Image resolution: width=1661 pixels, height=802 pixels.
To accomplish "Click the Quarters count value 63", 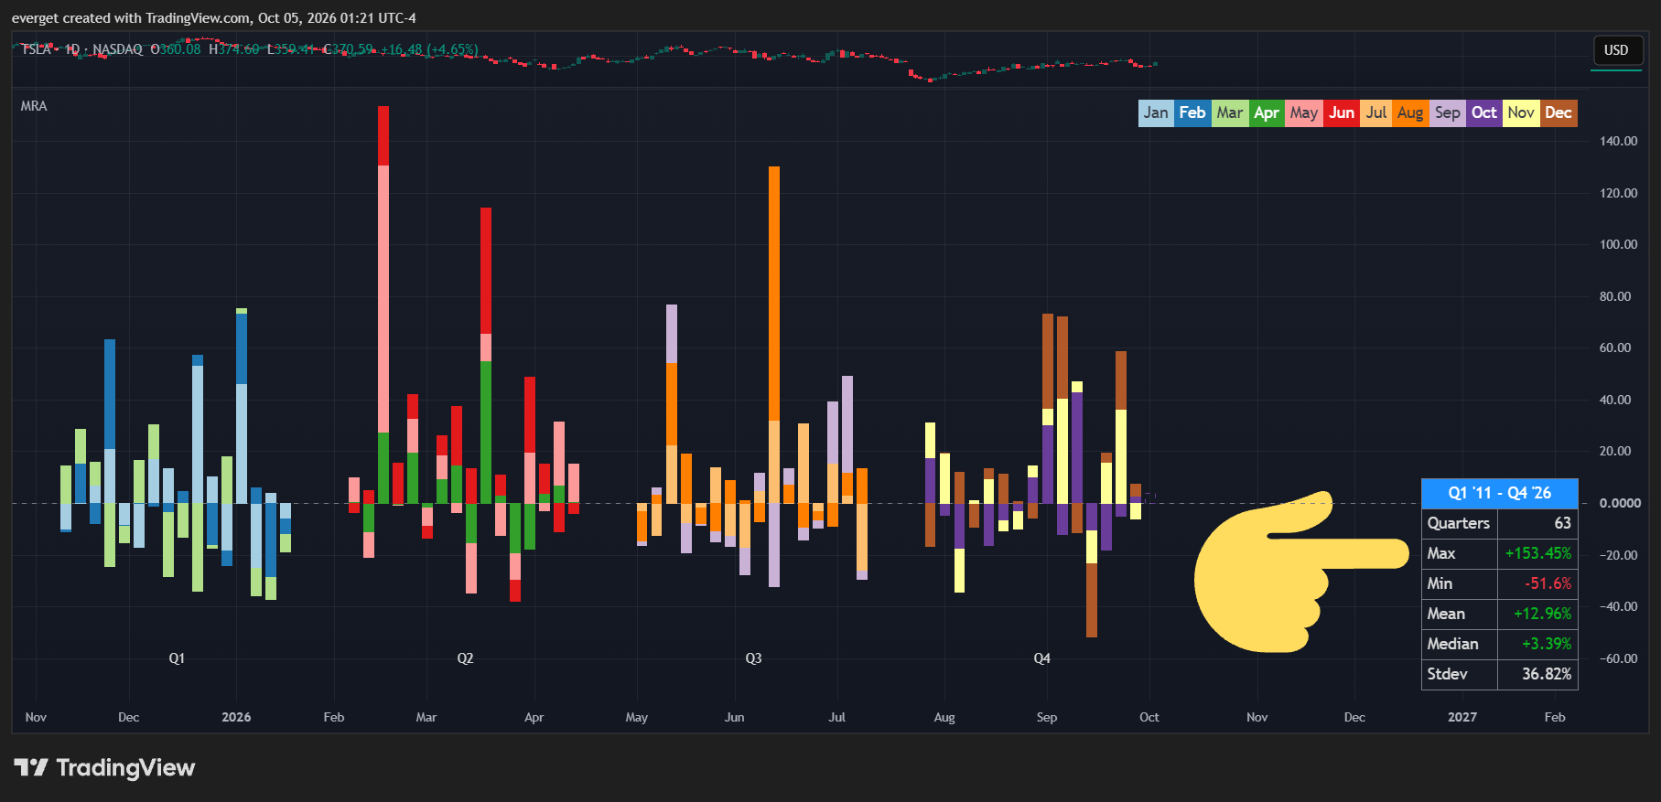I will (x=1562, y=523).
